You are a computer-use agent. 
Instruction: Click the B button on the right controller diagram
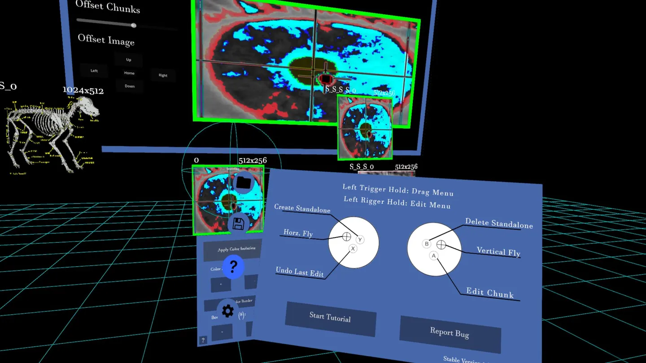click(x=427, y=244)
